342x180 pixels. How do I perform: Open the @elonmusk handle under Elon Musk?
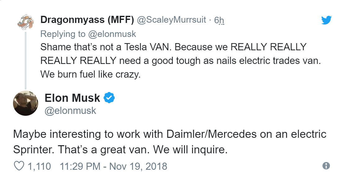(x=70, y=110)
